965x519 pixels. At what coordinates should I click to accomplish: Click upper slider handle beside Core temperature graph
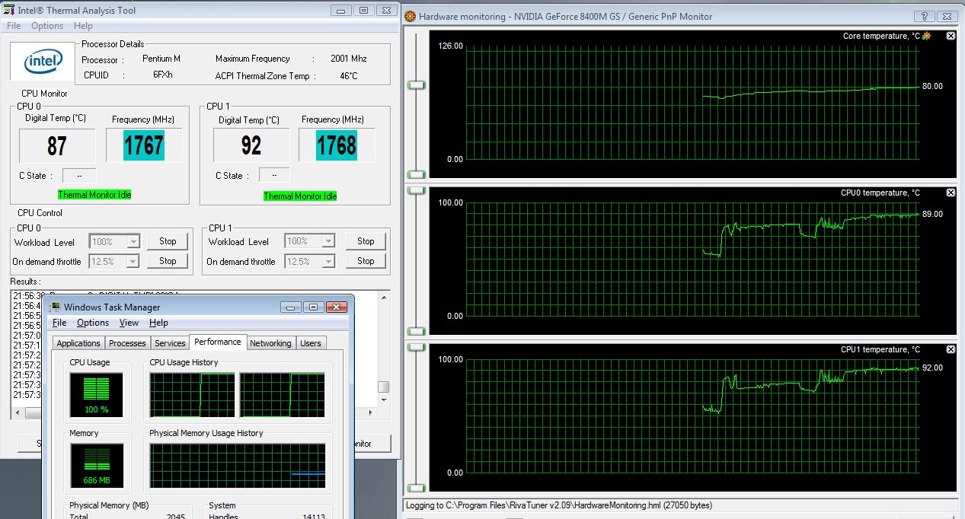click(416, 85)
